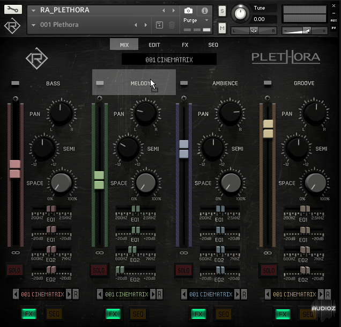
Task: Enable the SEQ button under Bass
Action: (x=54, y=314)
